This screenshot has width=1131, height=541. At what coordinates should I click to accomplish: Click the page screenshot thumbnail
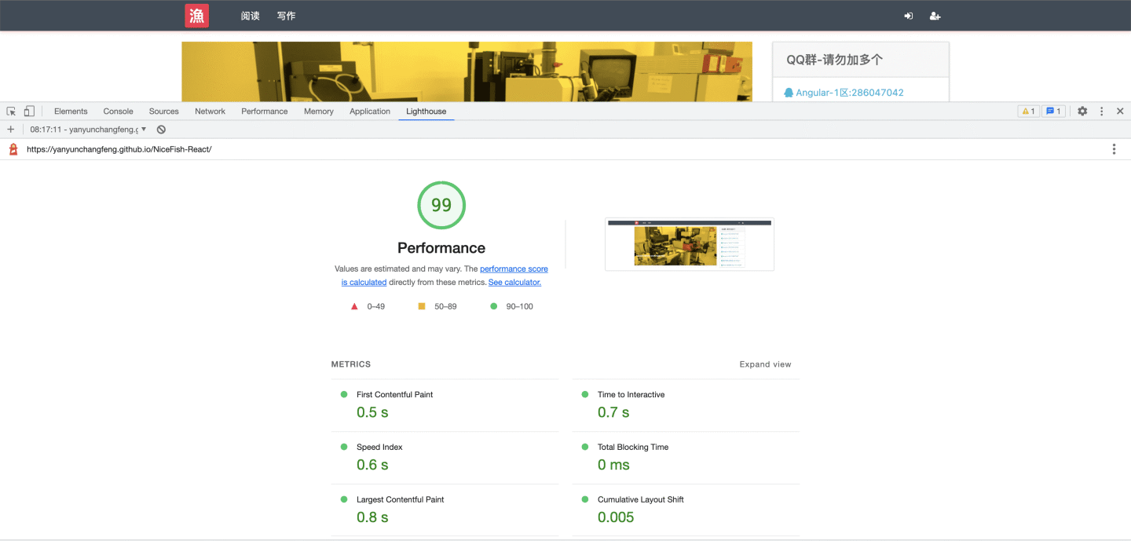pos(689,244)
